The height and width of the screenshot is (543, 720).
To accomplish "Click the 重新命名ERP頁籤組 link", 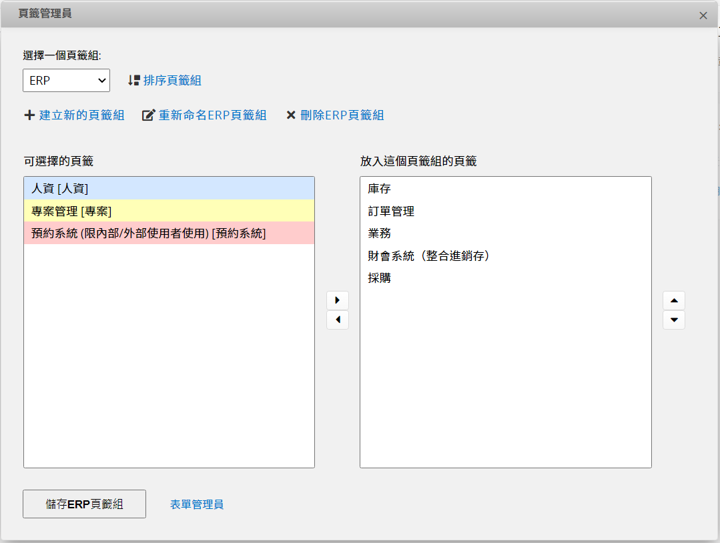I will (213, 115).
